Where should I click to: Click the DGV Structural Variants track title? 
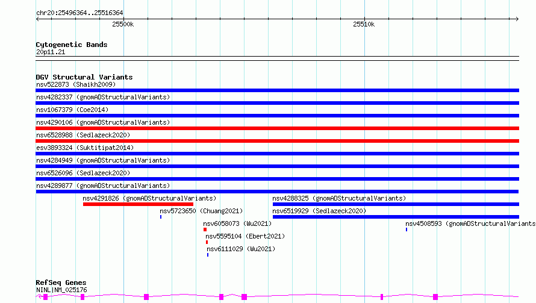coord(84,77)
